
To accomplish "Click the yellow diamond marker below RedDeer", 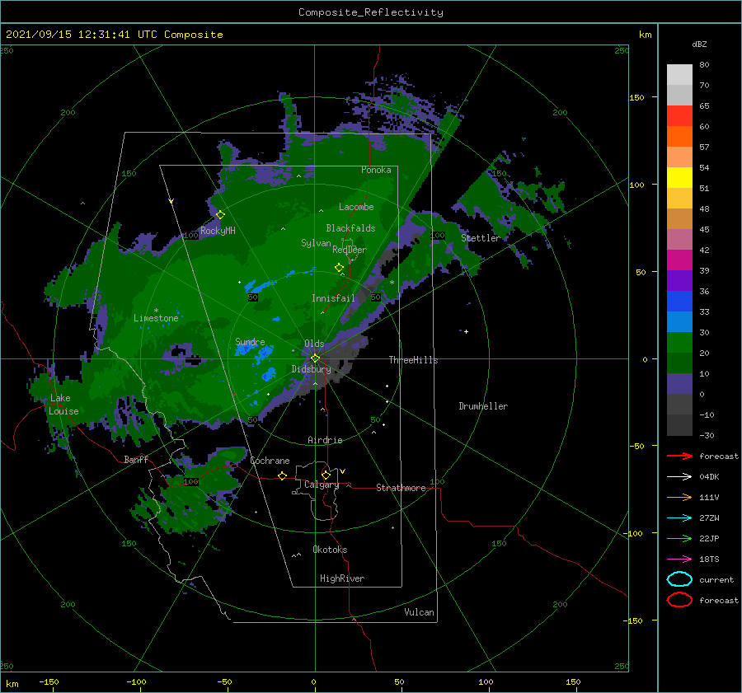I will [340, 267].
